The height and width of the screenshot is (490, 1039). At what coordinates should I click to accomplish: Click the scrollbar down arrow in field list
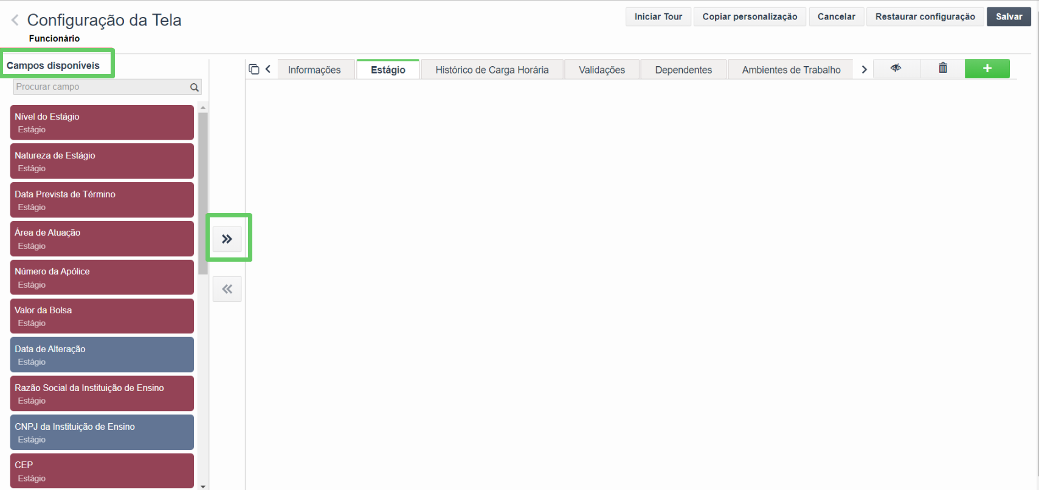pos(203,486)
